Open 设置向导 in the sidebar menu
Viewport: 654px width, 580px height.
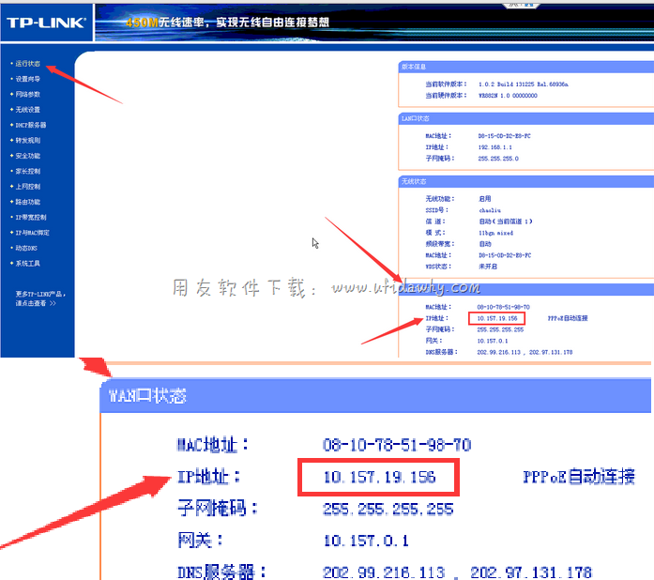click(27, 79)
